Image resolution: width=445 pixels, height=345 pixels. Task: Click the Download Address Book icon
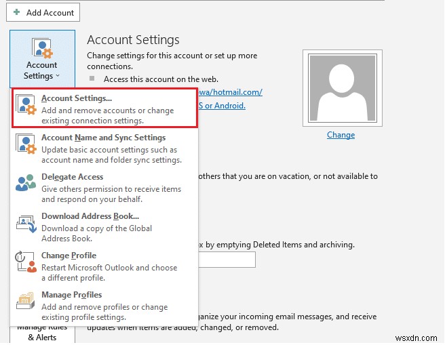(26, 224)
